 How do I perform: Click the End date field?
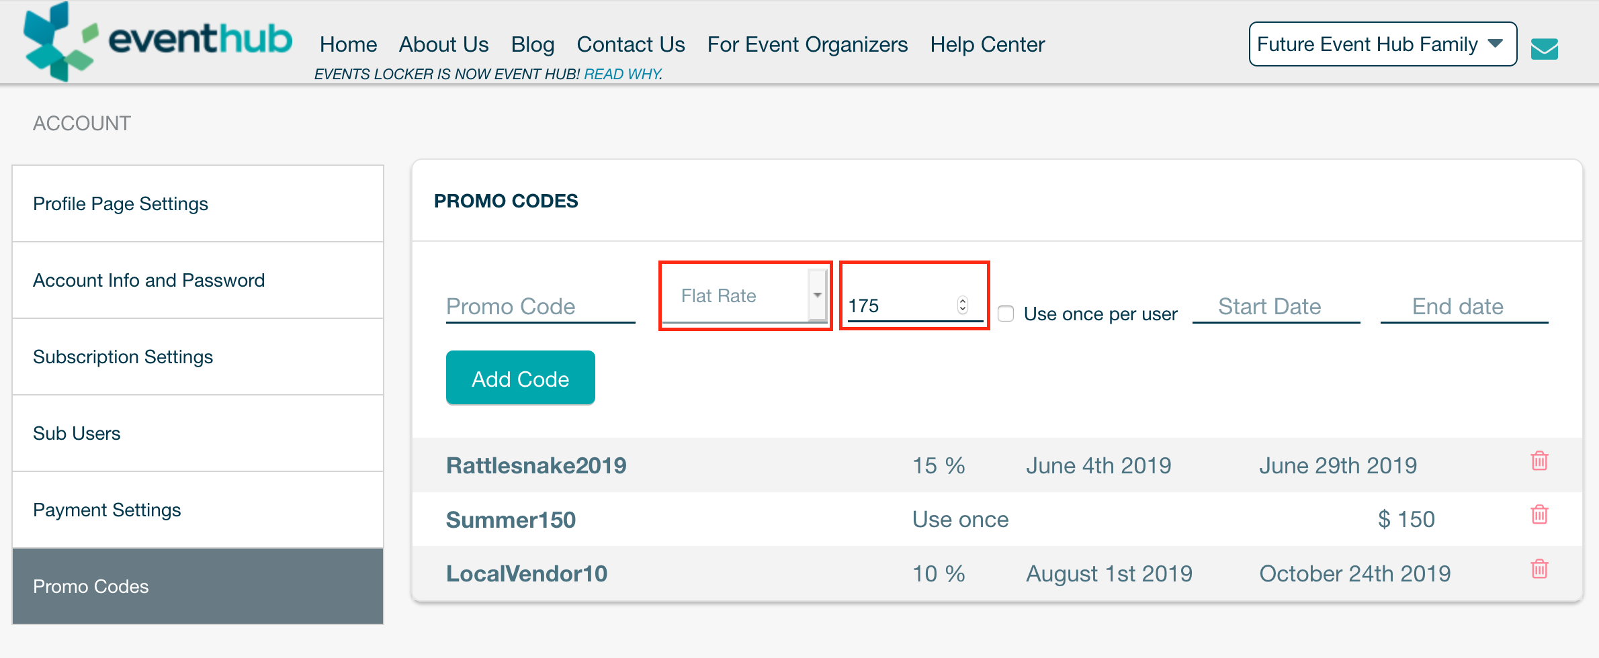pyautogui.click(x=1463, y=307)
